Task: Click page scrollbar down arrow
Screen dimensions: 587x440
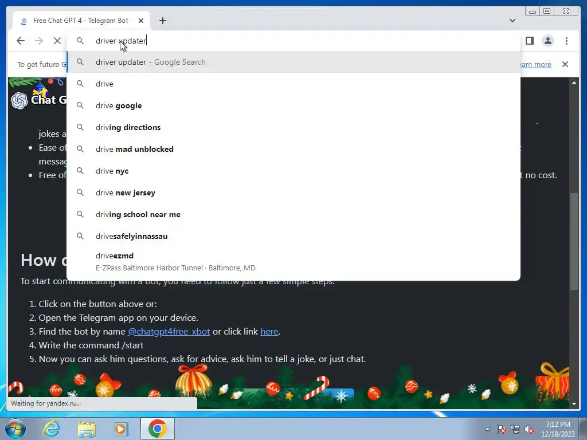Action: [x=574, y=404]
